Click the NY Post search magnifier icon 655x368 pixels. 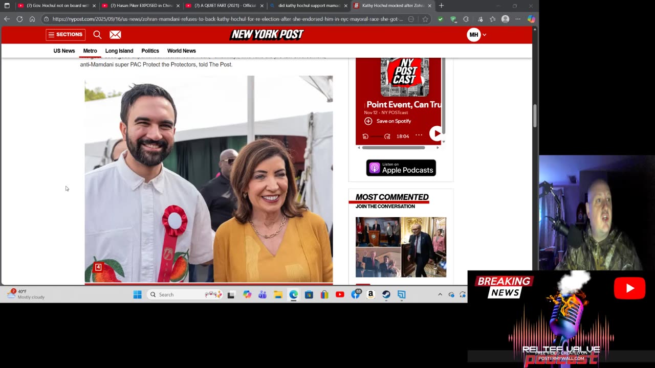[97, 35]
